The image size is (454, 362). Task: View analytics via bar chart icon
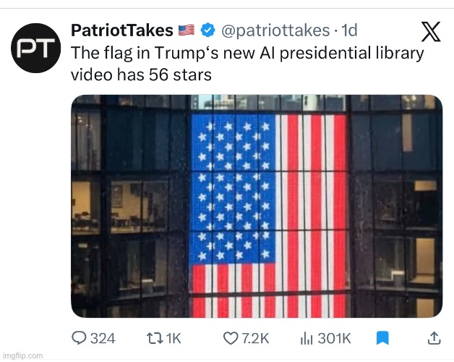pyautogui.click(x=307, y=339)
